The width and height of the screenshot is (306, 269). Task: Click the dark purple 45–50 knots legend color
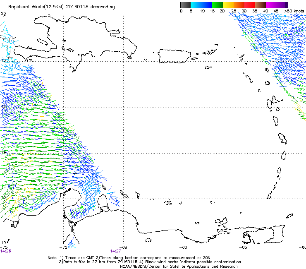point(282,5)
